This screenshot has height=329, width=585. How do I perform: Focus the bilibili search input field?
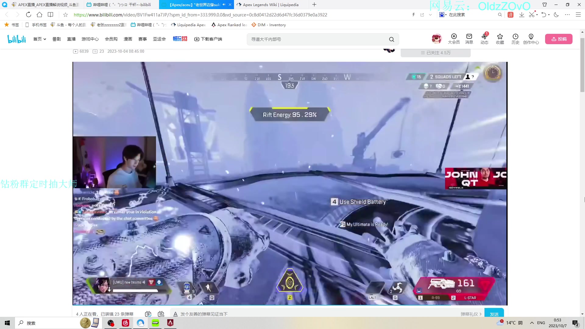tap(318, 39)
